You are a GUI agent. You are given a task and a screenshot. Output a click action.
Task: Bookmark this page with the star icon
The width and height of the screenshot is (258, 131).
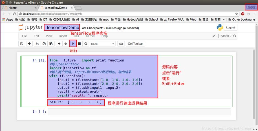(x=237, y=14)
